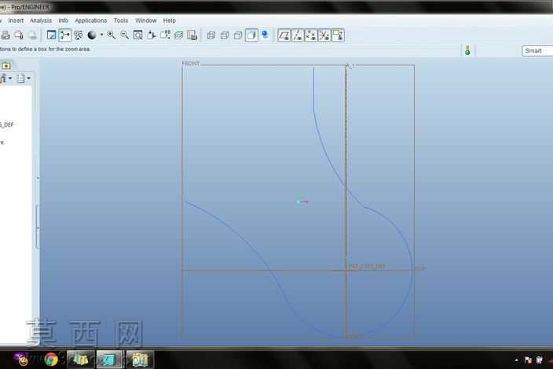Toggle annotation element display icon
This screenshot has width=553, height=369.
tap(338, 35)
